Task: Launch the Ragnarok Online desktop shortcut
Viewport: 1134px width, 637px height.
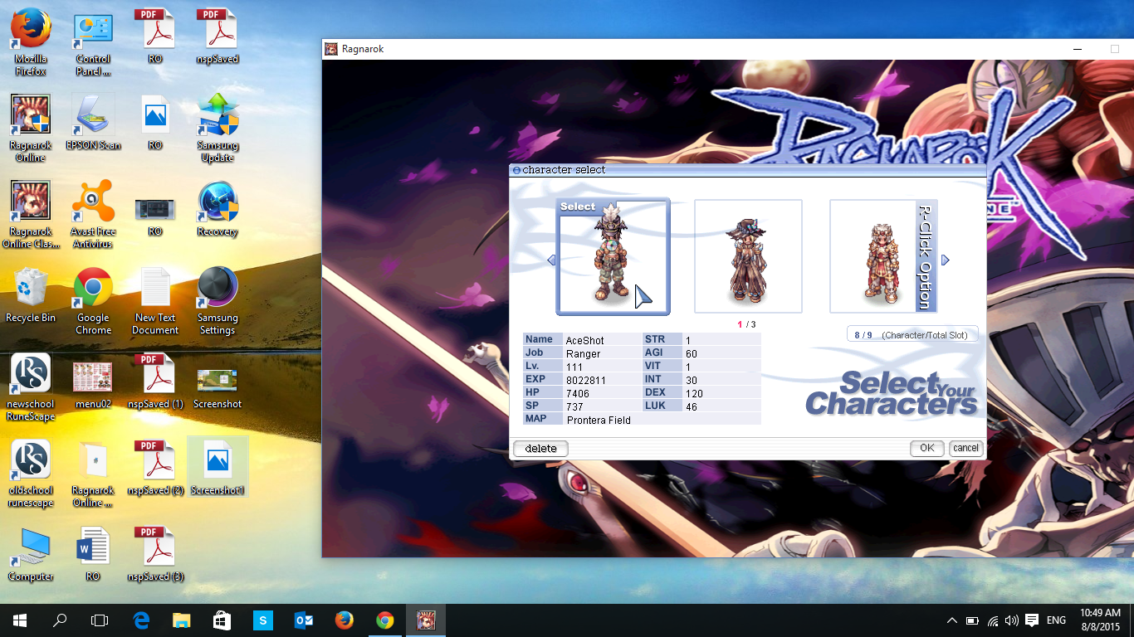Action: click(31, 128)
